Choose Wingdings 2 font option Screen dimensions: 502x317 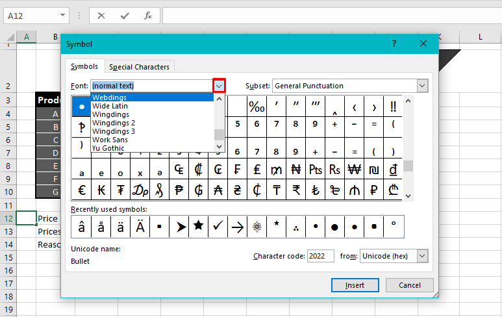click(153, 123)
